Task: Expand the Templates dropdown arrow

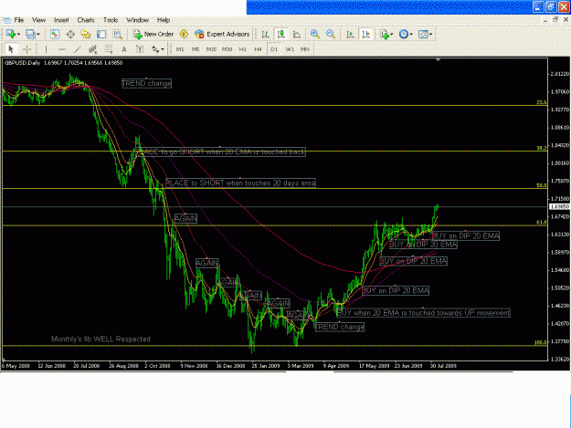Action: click(x=431, y=34)
